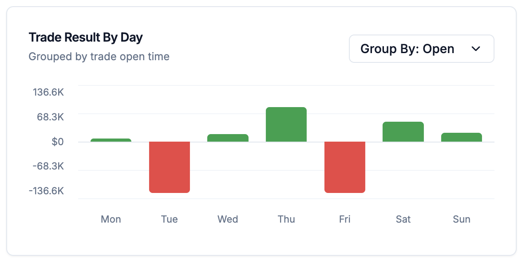Viewport: 522px width, 262px height.
Task: Select the small green Monday bar
Action: [x=111, y=139]
